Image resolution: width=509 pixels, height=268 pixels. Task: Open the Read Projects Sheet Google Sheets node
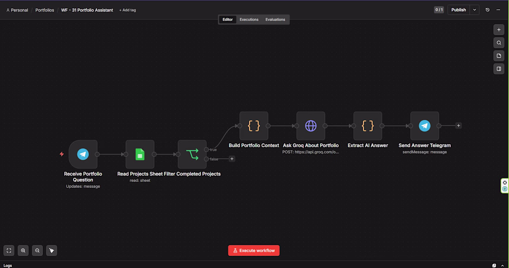click(140, 154)
